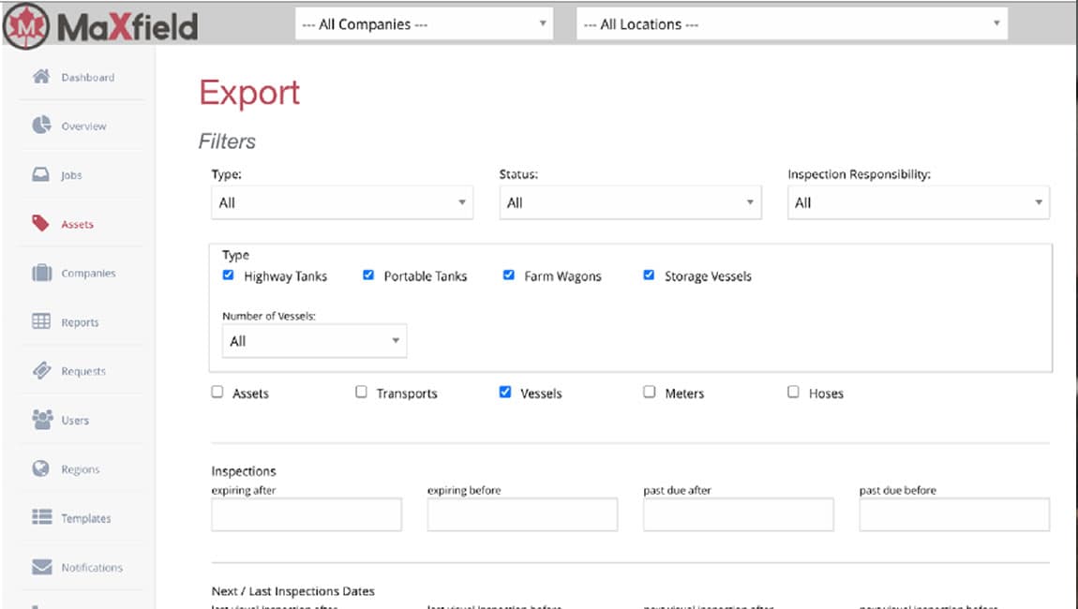Click the Notifications envelope icon
The height and width of the screenshot is (609, 1078).
coord(41,567)
